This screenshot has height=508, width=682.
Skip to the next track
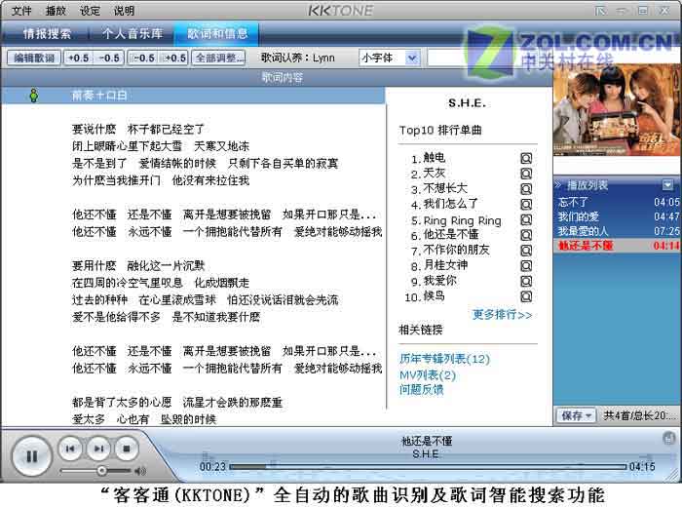[x=98, y=449]
